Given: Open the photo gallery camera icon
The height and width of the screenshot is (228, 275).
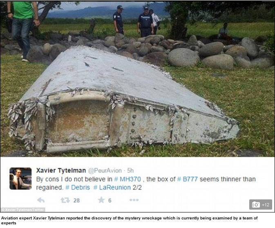Looking at the screenshot, I should (x=256, y=204).
